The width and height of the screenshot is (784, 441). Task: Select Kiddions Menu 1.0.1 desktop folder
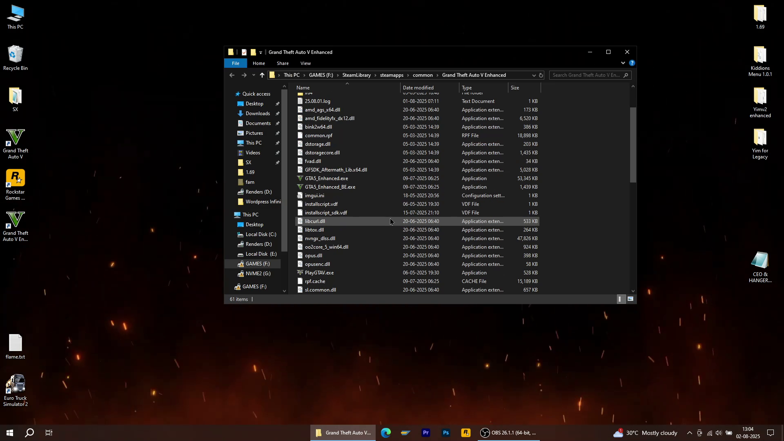click(x=760, y=61)
